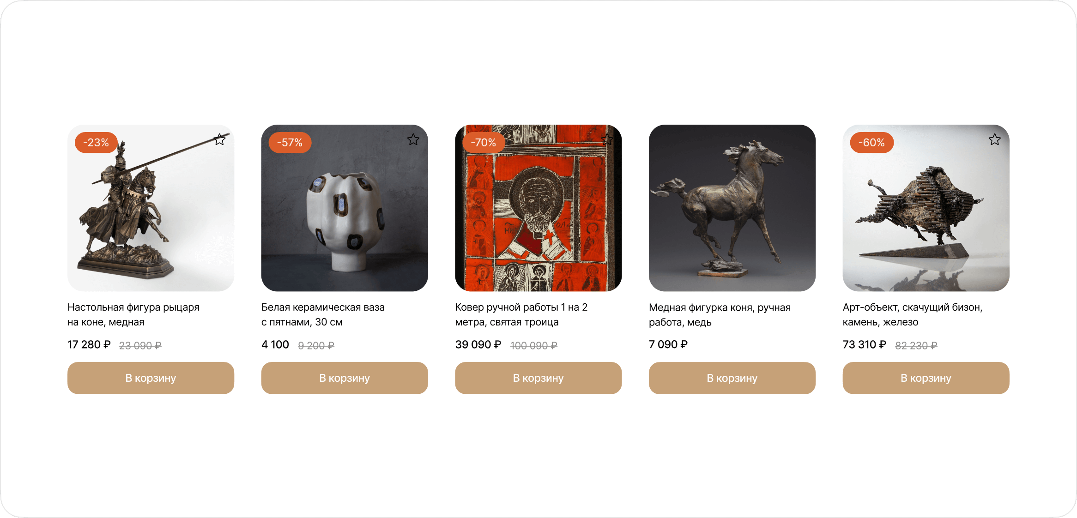Star the white ceramic vase product
The height and width of the screenshot is (518, 1077).
[x=413, y=139]
